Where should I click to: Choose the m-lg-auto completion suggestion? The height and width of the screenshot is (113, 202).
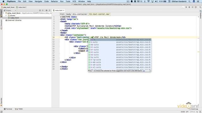tap(120, 60)
